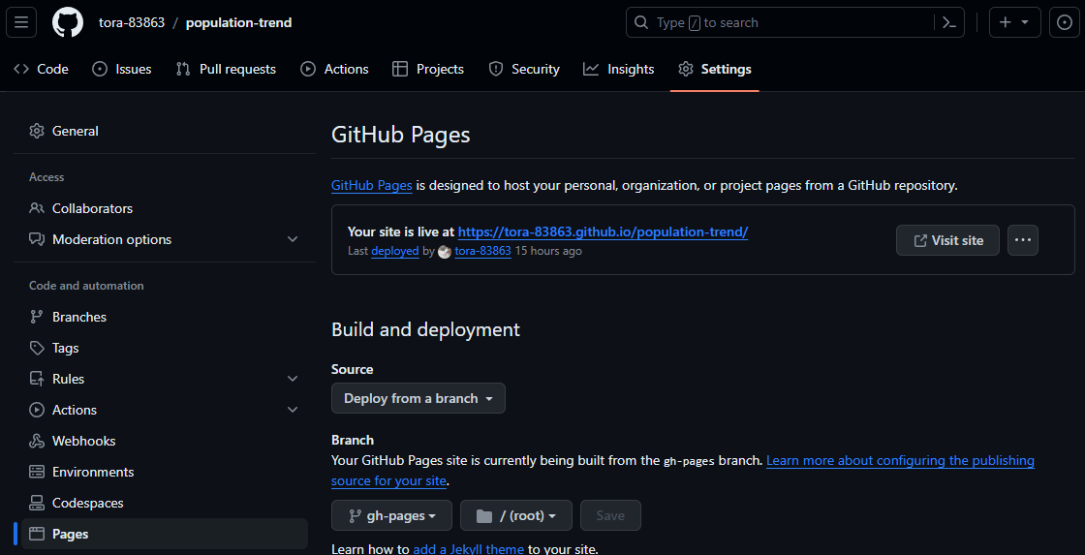
Task: Open the gh-pages branch selector
Action: click(x=391, y=515)
